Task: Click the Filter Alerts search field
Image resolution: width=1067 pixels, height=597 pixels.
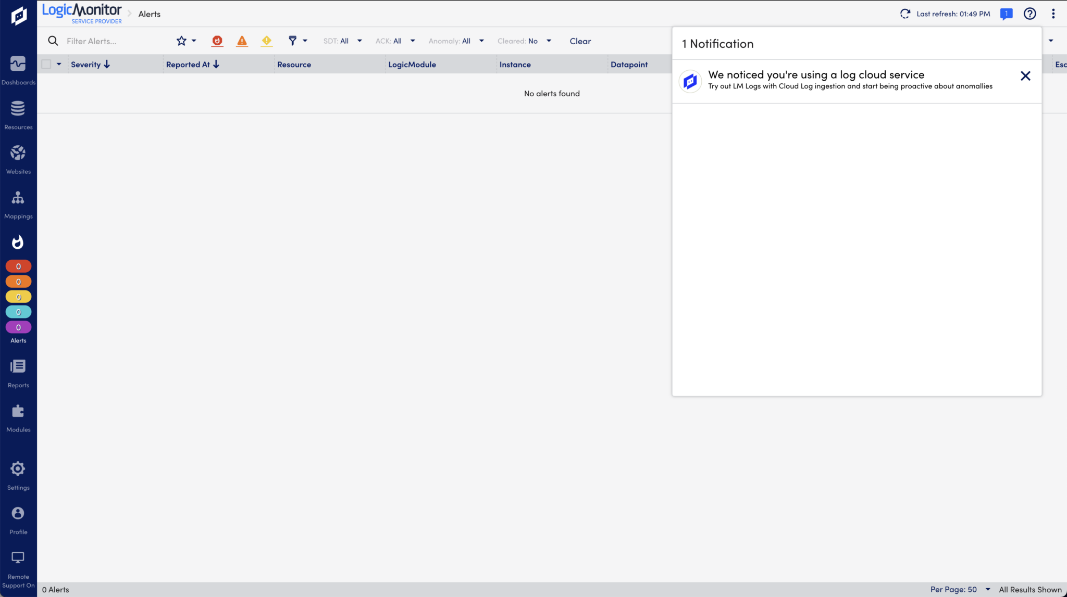Action: pyautogui.click(x=115, y=41)
